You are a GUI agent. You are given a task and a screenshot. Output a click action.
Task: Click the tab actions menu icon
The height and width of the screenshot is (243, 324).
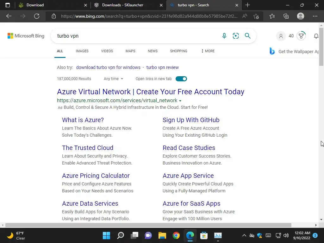point(8,5)
